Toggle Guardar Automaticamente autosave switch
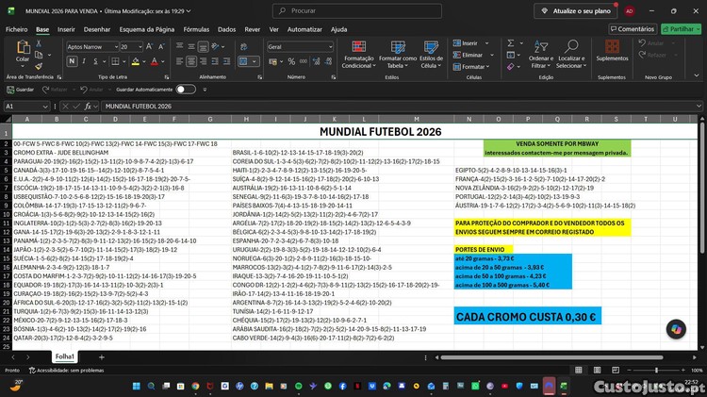This screenshot has height=397, width=707. pyautogui.click(x=186, y=90)
